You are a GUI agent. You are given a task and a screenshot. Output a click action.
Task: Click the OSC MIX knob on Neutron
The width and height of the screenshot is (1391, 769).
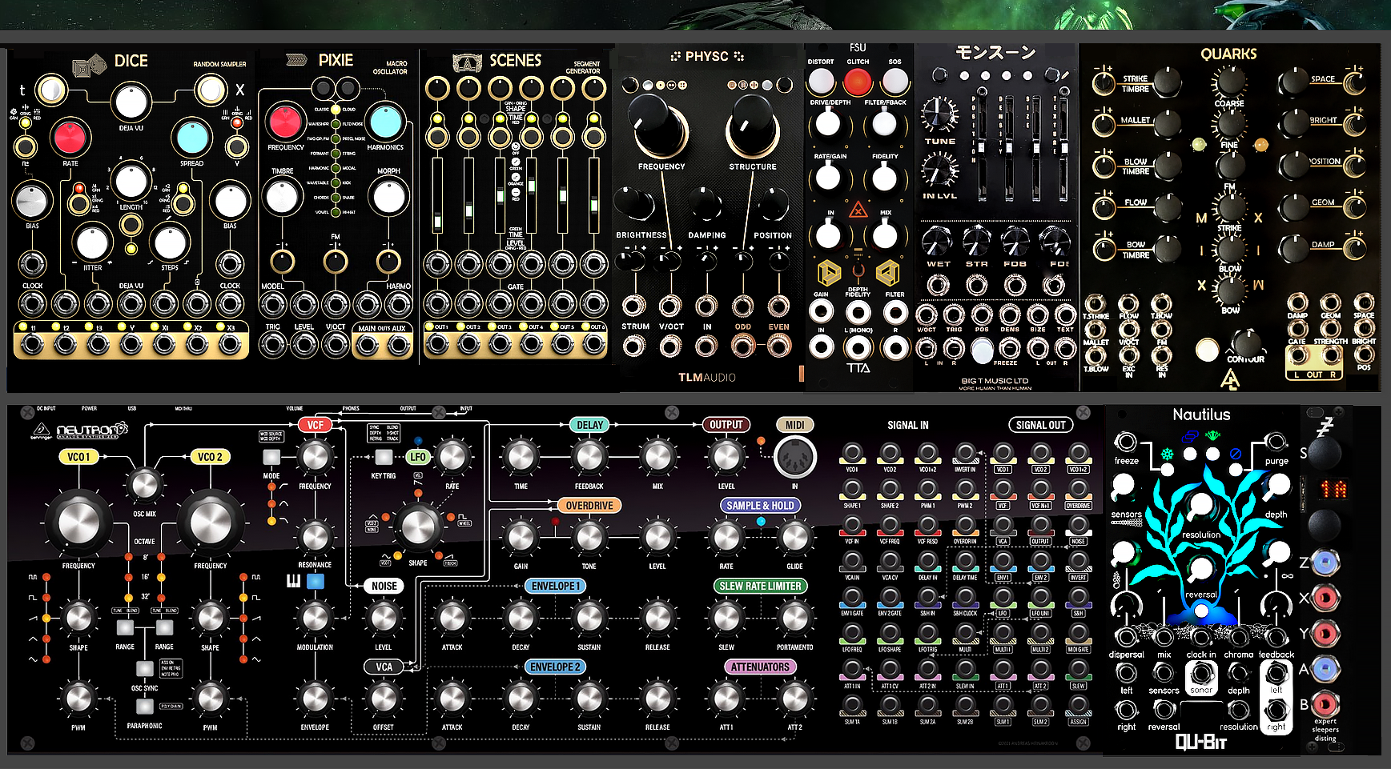144,484
